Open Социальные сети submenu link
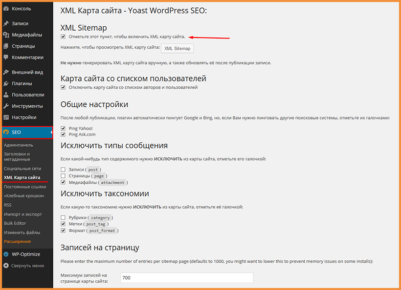Screen dimensions: 401x290 tap(22, 169)
